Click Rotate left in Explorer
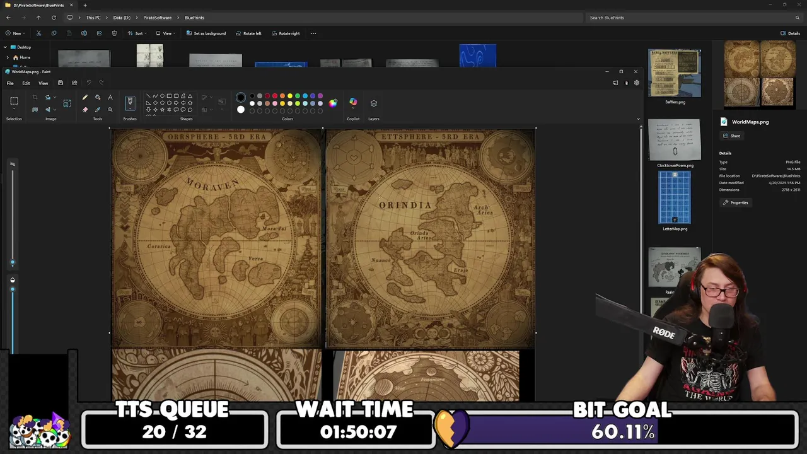This screenshot has height=454, width=807. (x=248, y=33)
